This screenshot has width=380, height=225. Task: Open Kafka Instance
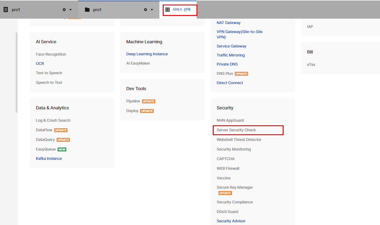point(49,159)
